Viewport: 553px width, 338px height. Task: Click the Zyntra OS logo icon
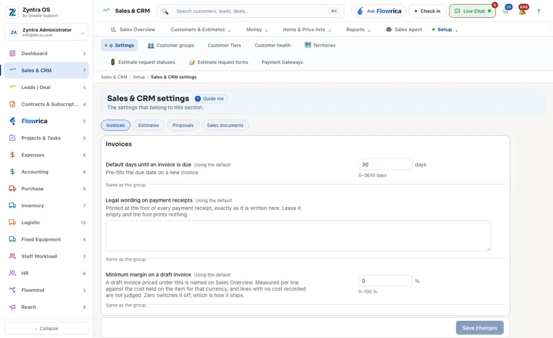tap(12, 12)
